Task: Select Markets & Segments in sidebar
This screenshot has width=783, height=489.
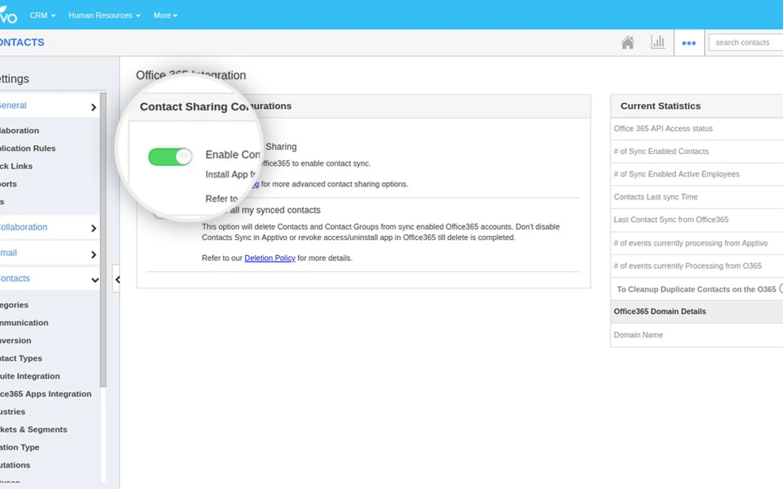Action: pos(33,429)
